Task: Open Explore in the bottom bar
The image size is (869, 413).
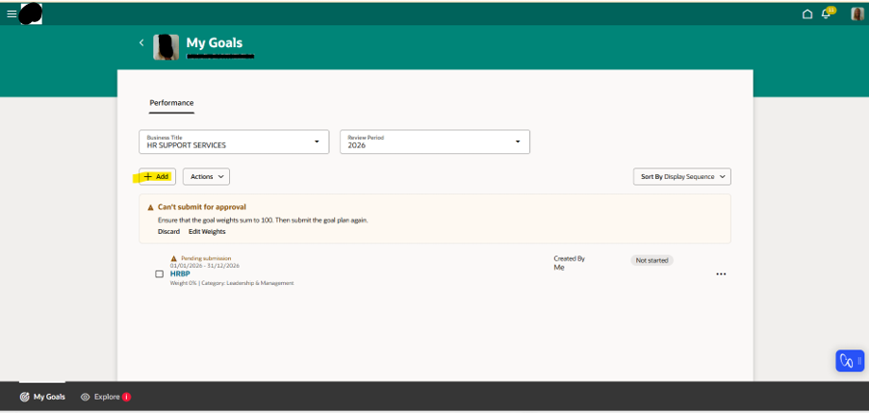Action: pos(105,397)
